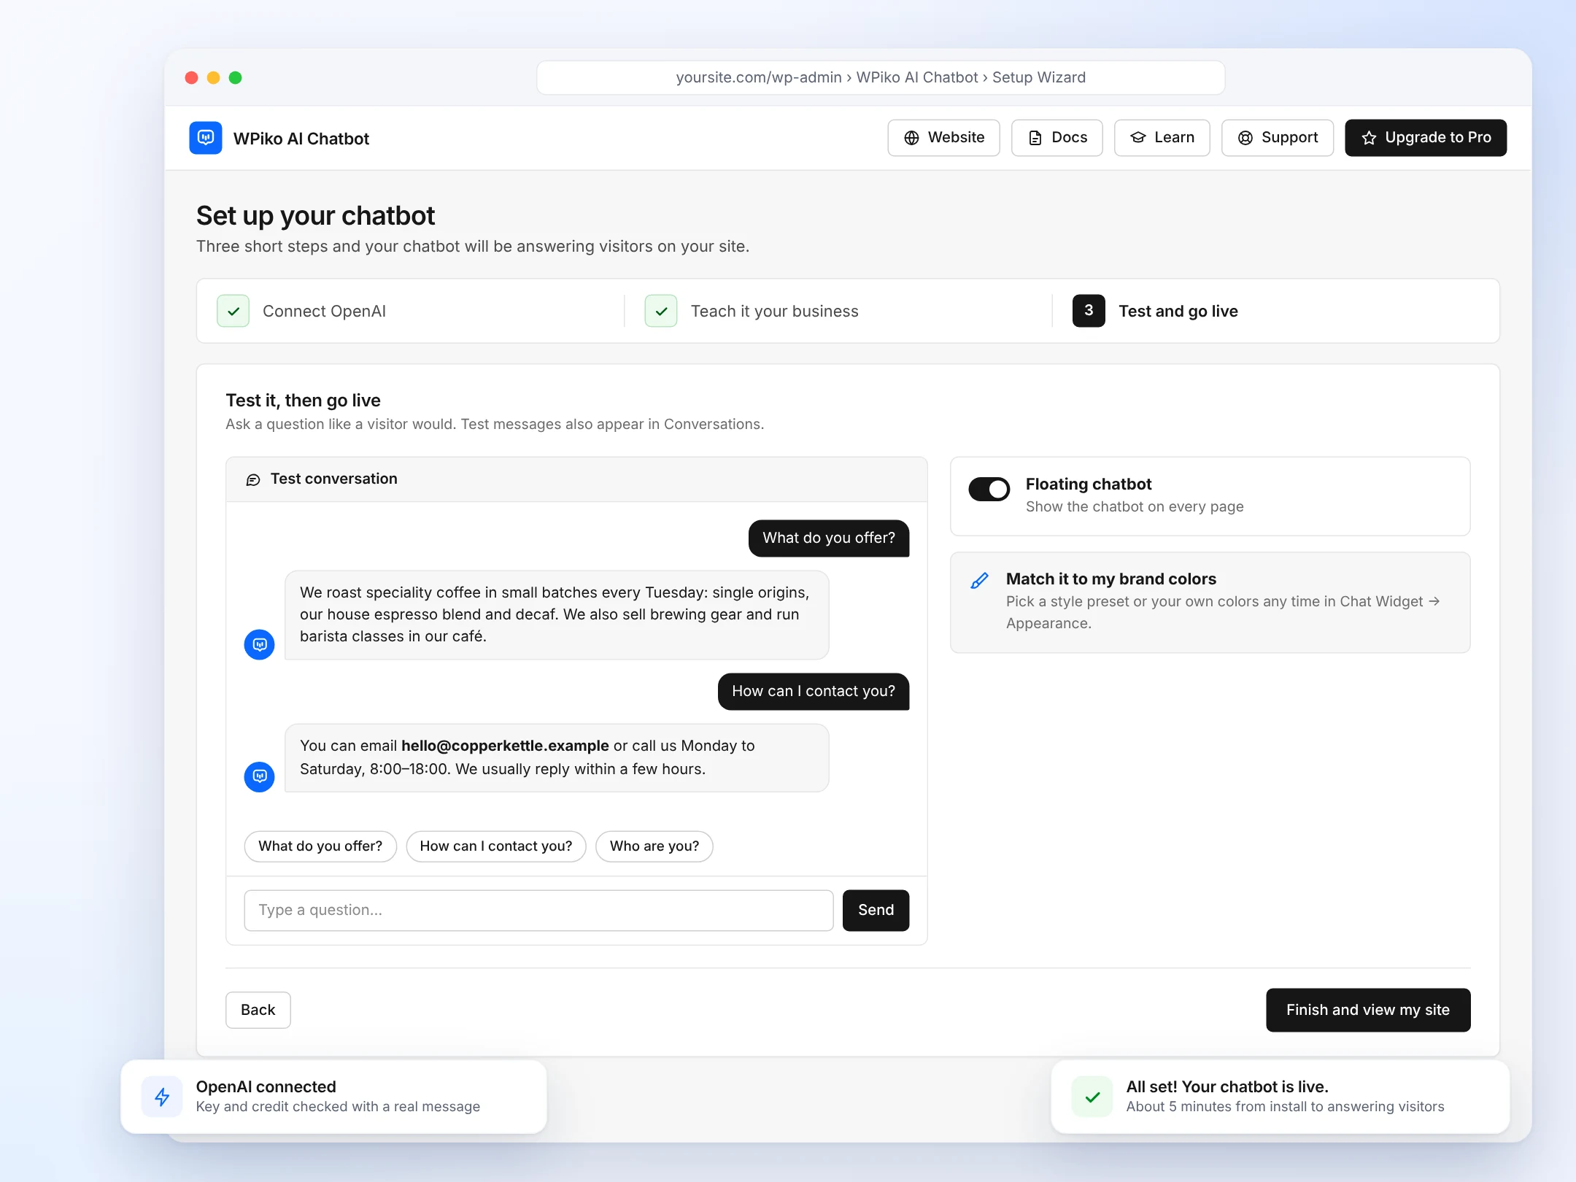Click the 'How can I contact you?' suggestion chip
This screenshot has width=1576, height=1182.
(x=496, y=846)
